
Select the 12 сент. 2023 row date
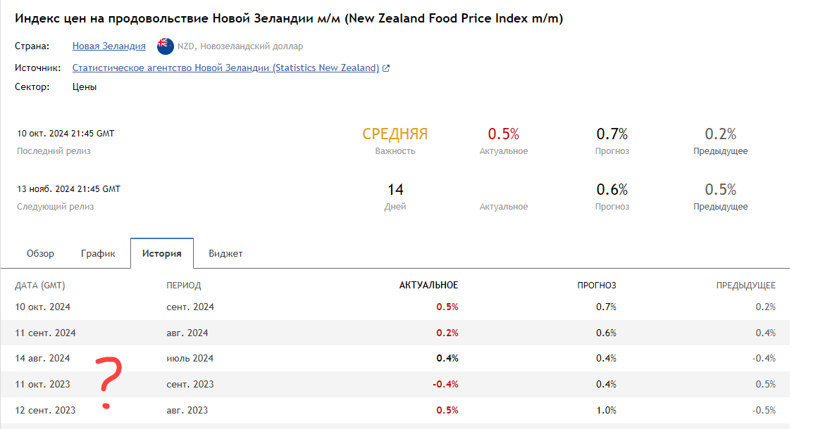pyautogui.click(x=45, y=411)
